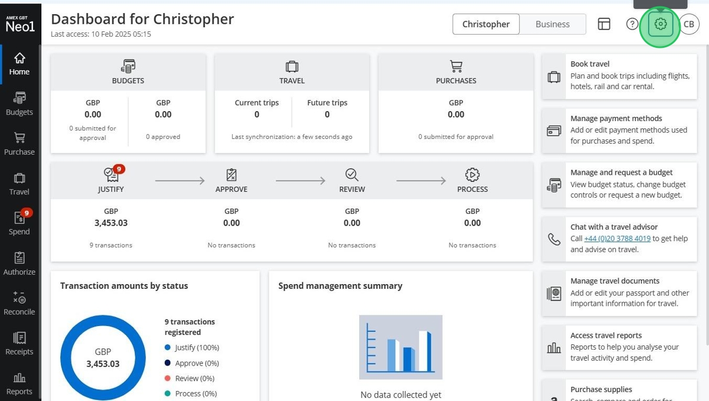Open Receipts in the sidebar

tap(19, 344)
